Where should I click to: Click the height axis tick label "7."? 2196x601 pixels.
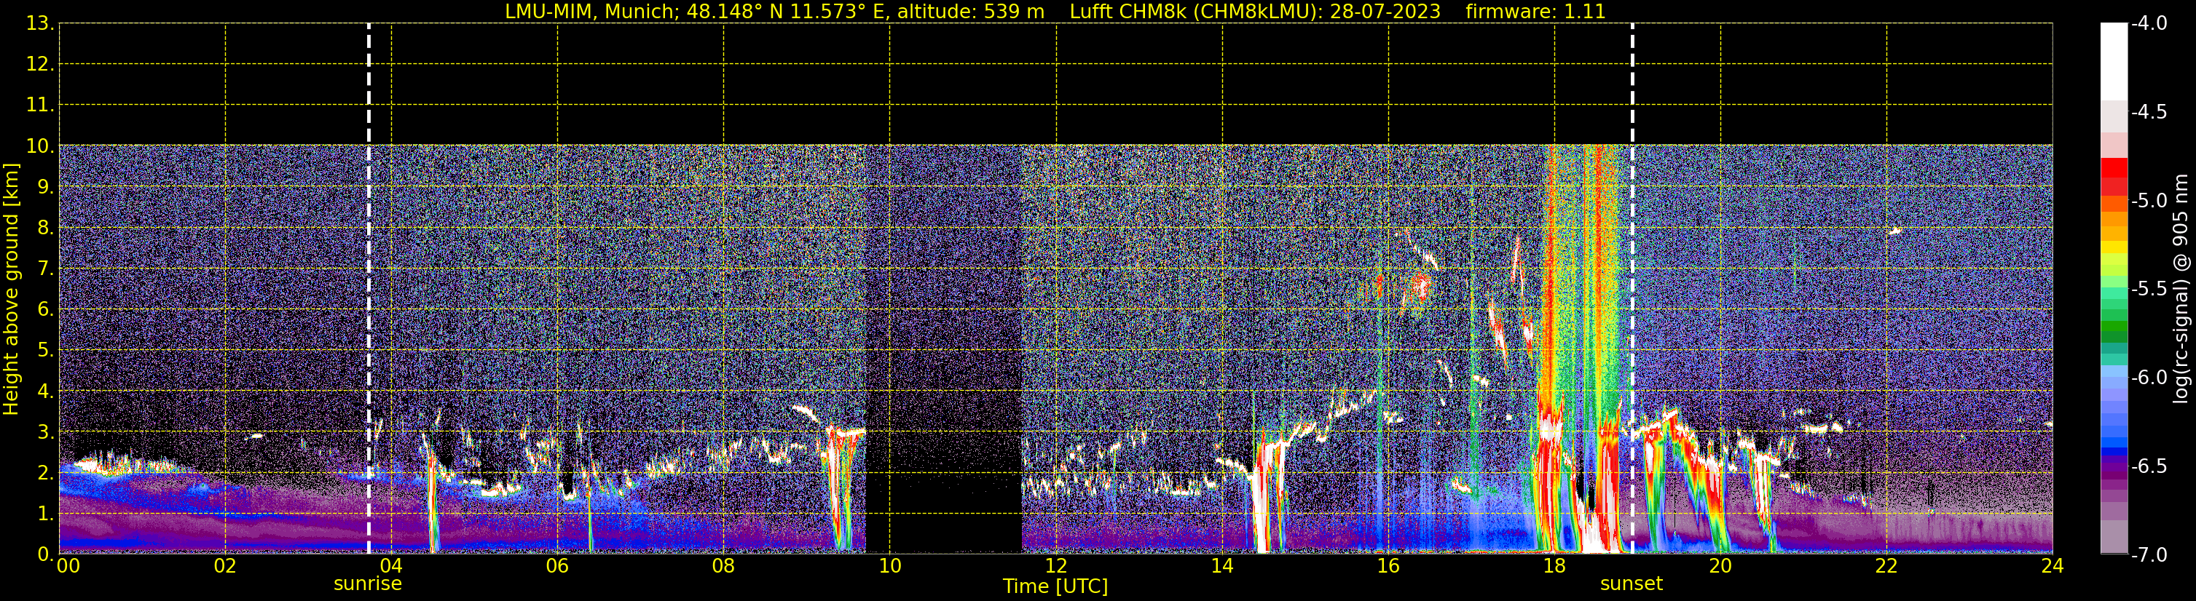[x=45, y=268]
